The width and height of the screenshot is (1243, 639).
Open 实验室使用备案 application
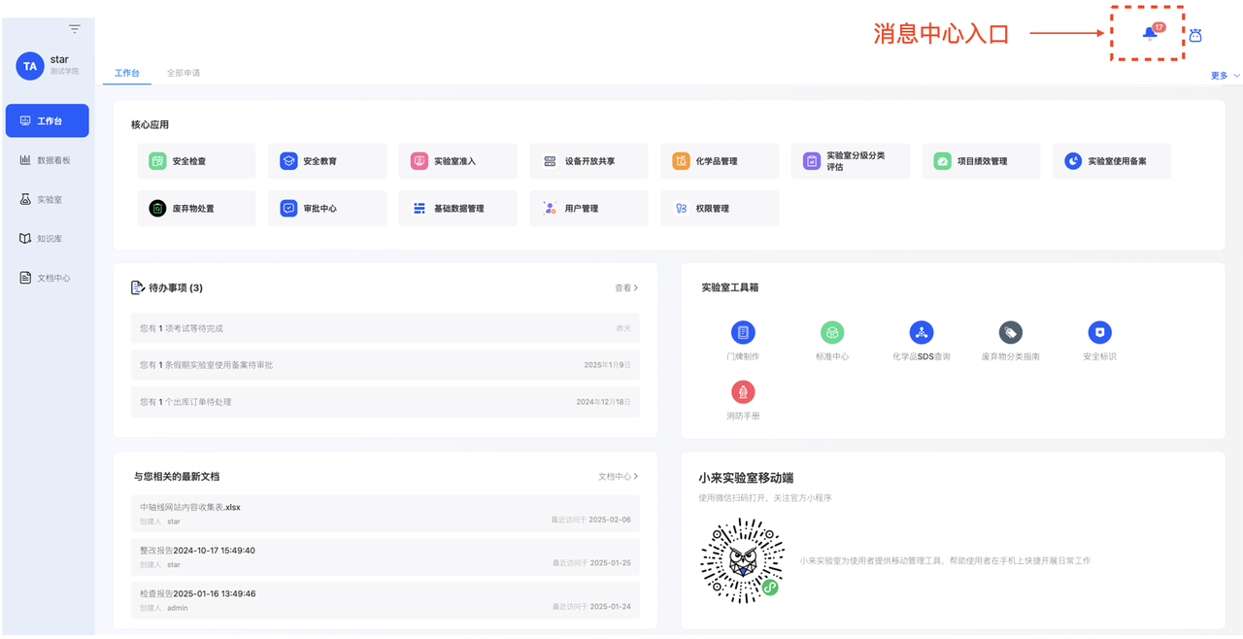1112,161
